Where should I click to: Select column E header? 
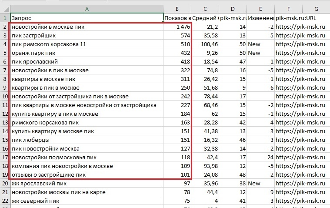coord(260,9)
